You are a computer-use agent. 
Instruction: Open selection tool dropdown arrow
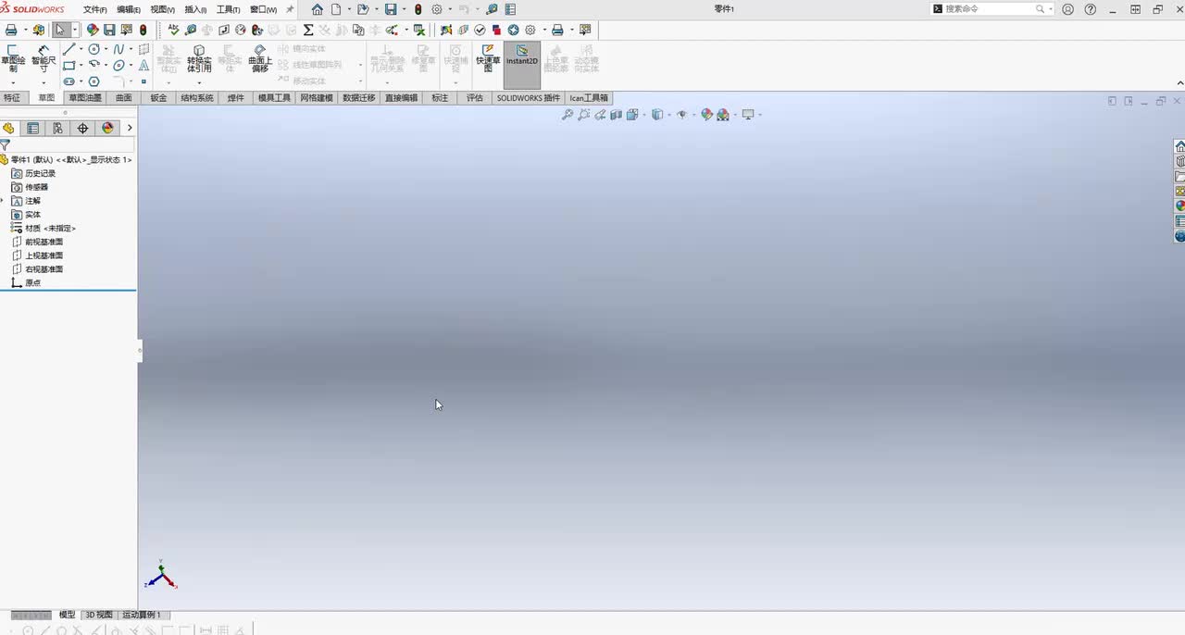(x=75, y=30)
